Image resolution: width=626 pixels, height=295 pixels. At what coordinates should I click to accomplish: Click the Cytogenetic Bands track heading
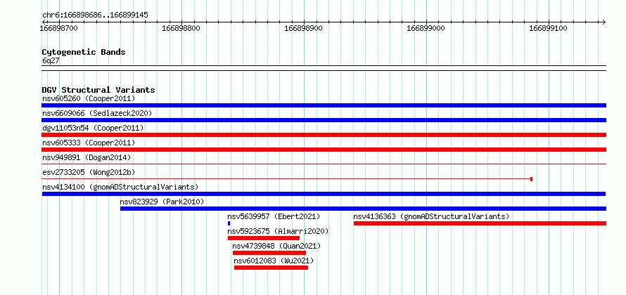click(x=84, y=52)
